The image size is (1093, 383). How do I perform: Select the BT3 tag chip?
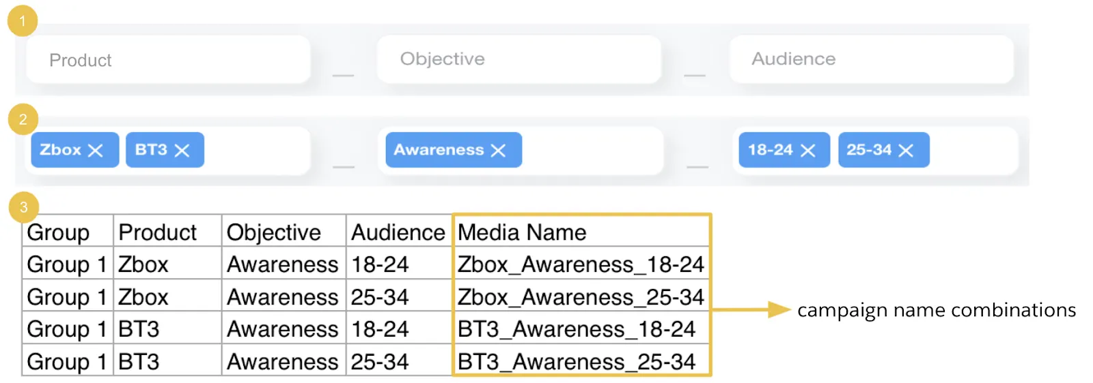pyautogui.click(x=165, y=150)
